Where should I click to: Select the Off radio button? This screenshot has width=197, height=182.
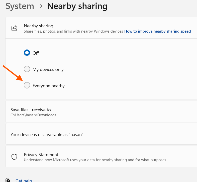point(27,53)
